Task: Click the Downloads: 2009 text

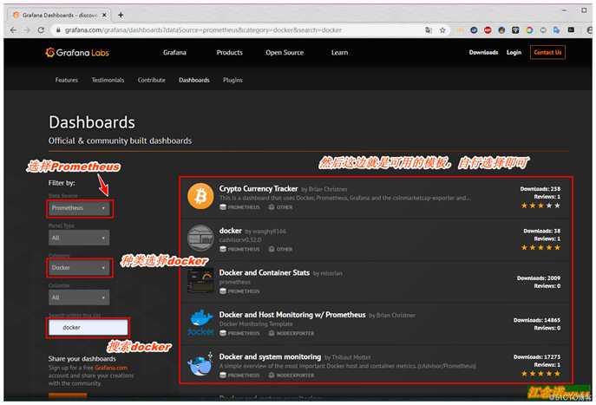Action: coord(539,278)
